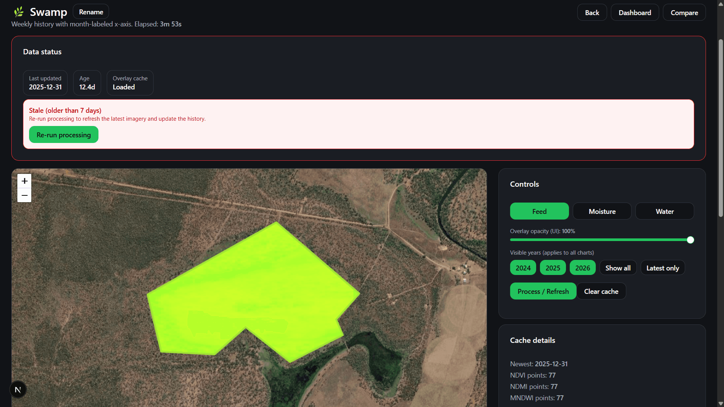Click the green leaf Swamp logo
The height and width of the screenshot is (407, 724).
pos(19,12)
